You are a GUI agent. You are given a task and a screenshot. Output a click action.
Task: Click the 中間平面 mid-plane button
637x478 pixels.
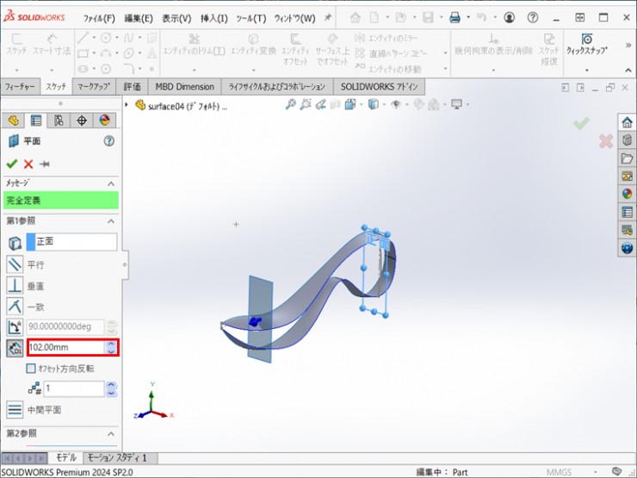pyautogui.click(x=15, y=410)
